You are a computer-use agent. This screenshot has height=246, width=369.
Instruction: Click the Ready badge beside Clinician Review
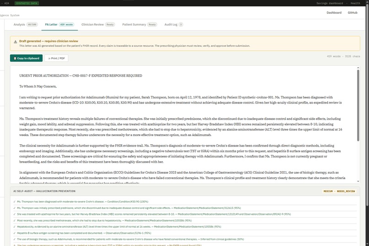coord(110,24)
